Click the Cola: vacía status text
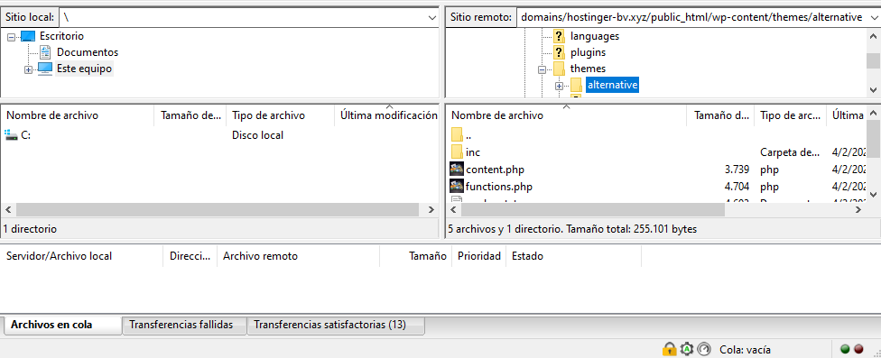The width and height of the screenshot is (881, 358). click(x=745, y=350)
